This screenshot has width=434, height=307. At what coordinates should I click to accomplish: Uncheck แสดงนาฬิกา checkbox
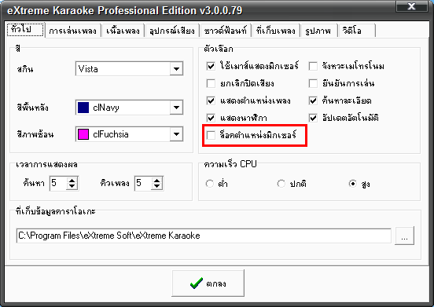click(x=211, y=119)
